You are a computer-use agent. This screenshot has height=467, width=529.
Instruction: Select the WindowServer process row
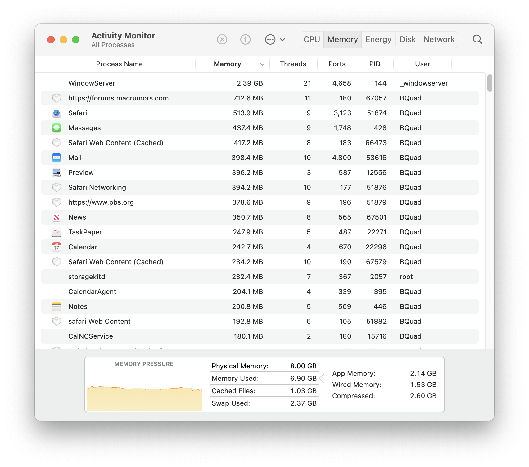(260, 83)
